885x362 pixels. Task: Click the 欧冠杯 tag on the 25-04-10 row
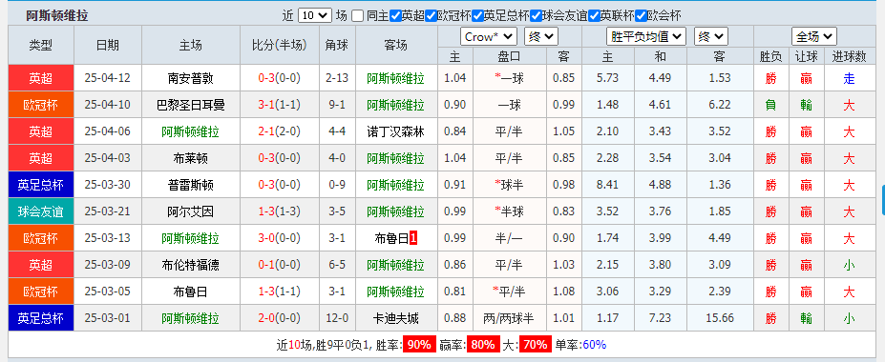(41, 105)
